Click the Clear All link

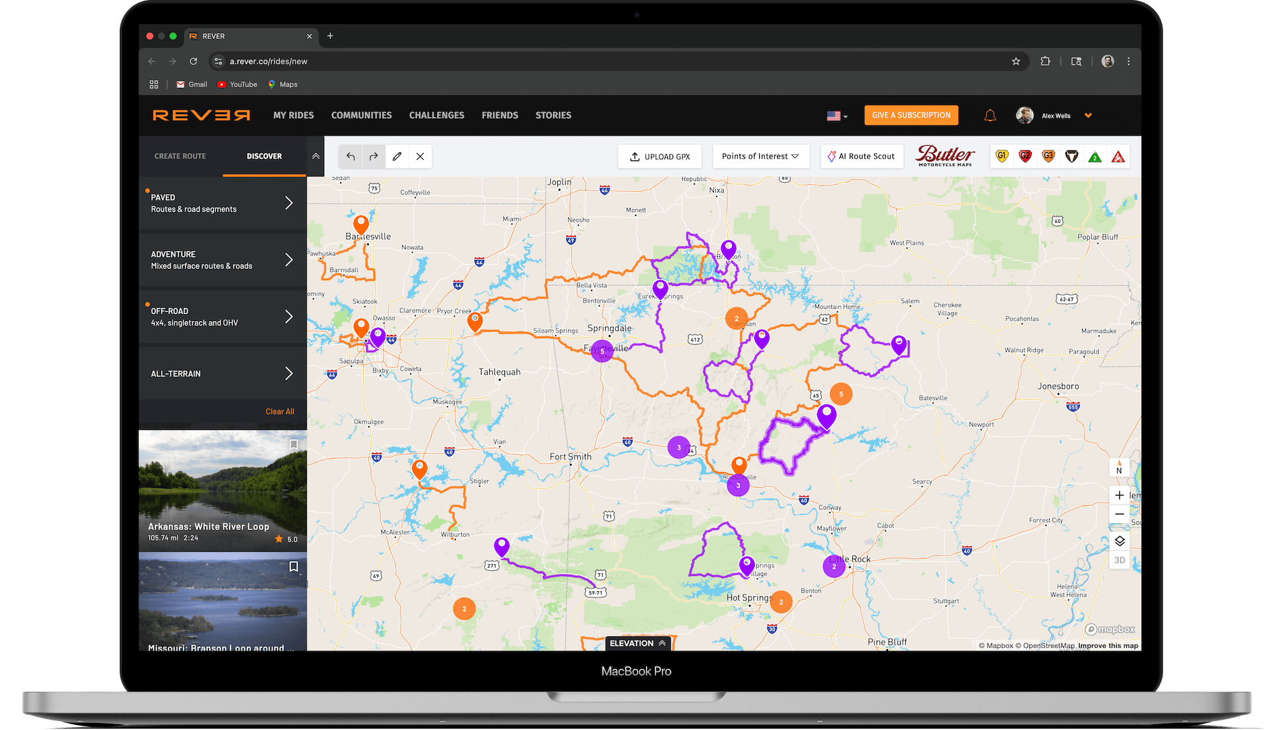tap(280, 412)
